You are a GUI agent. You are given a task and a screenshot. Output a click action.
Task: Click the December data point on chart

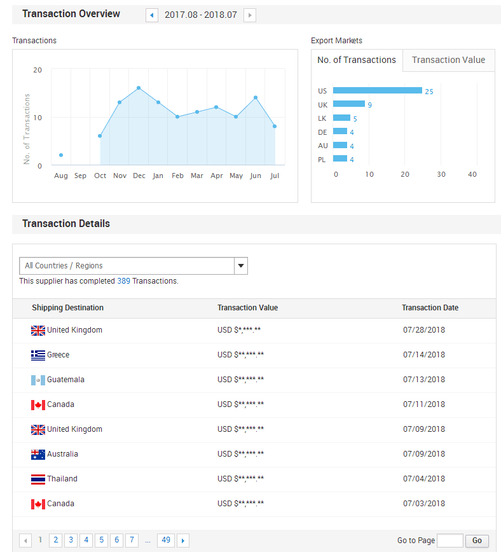tap(139, 88)
